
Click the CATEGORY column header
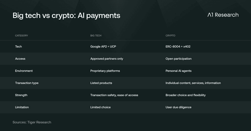click(x=21, y=36)
